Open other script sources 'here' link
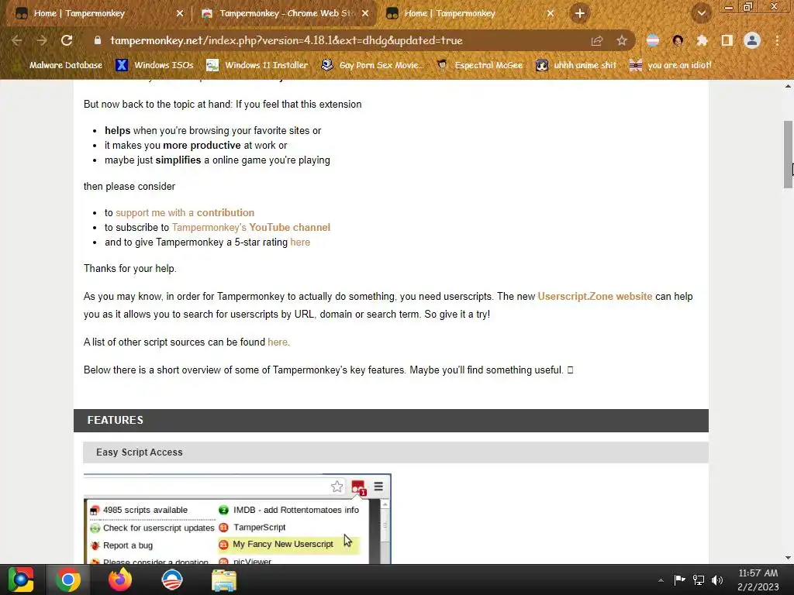794x595 pixels. pos(277,342)
